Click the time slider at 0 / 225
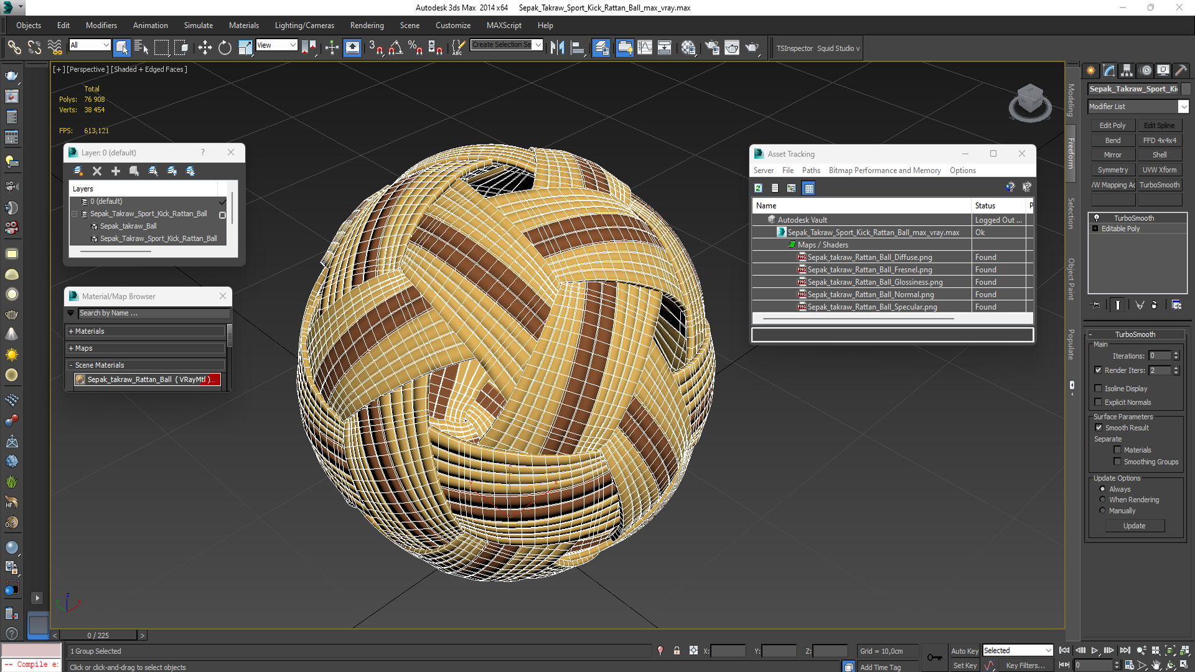The width and height of the screenshot is (1195, 672). point(98,635)
